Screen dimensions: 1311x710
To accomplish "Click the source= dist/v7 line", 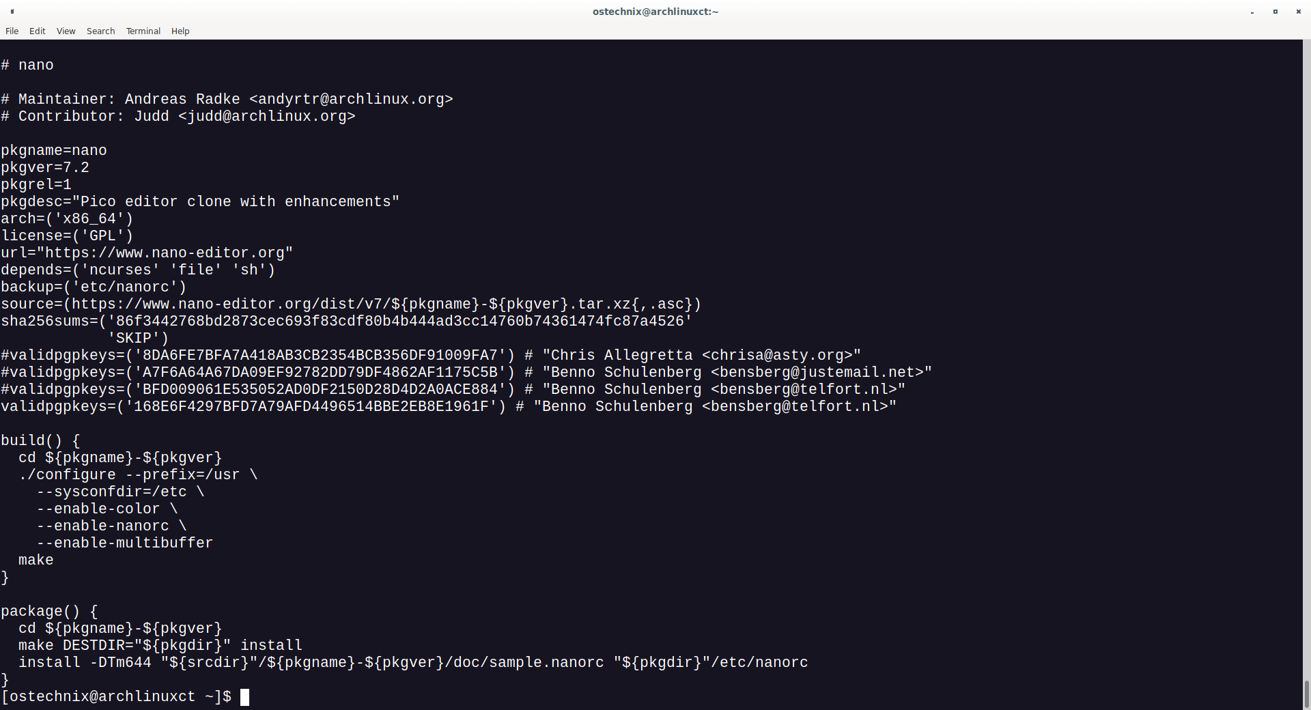I will 351,304.
